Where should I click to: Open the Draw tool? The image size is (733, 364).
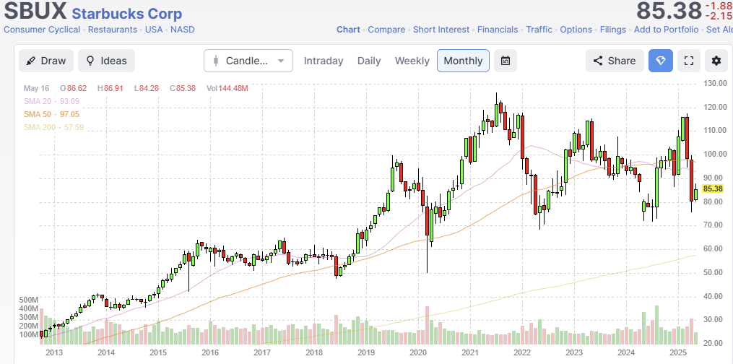tap(46, 61)
